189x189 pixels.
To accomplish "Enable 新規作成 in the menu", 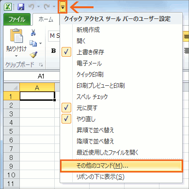I will (121, 30).
